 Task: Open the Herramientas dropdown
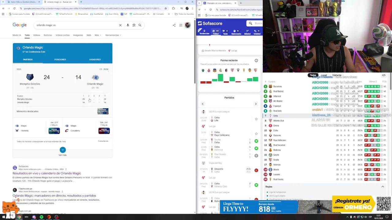pyautogui.click(x=113, y=35)
